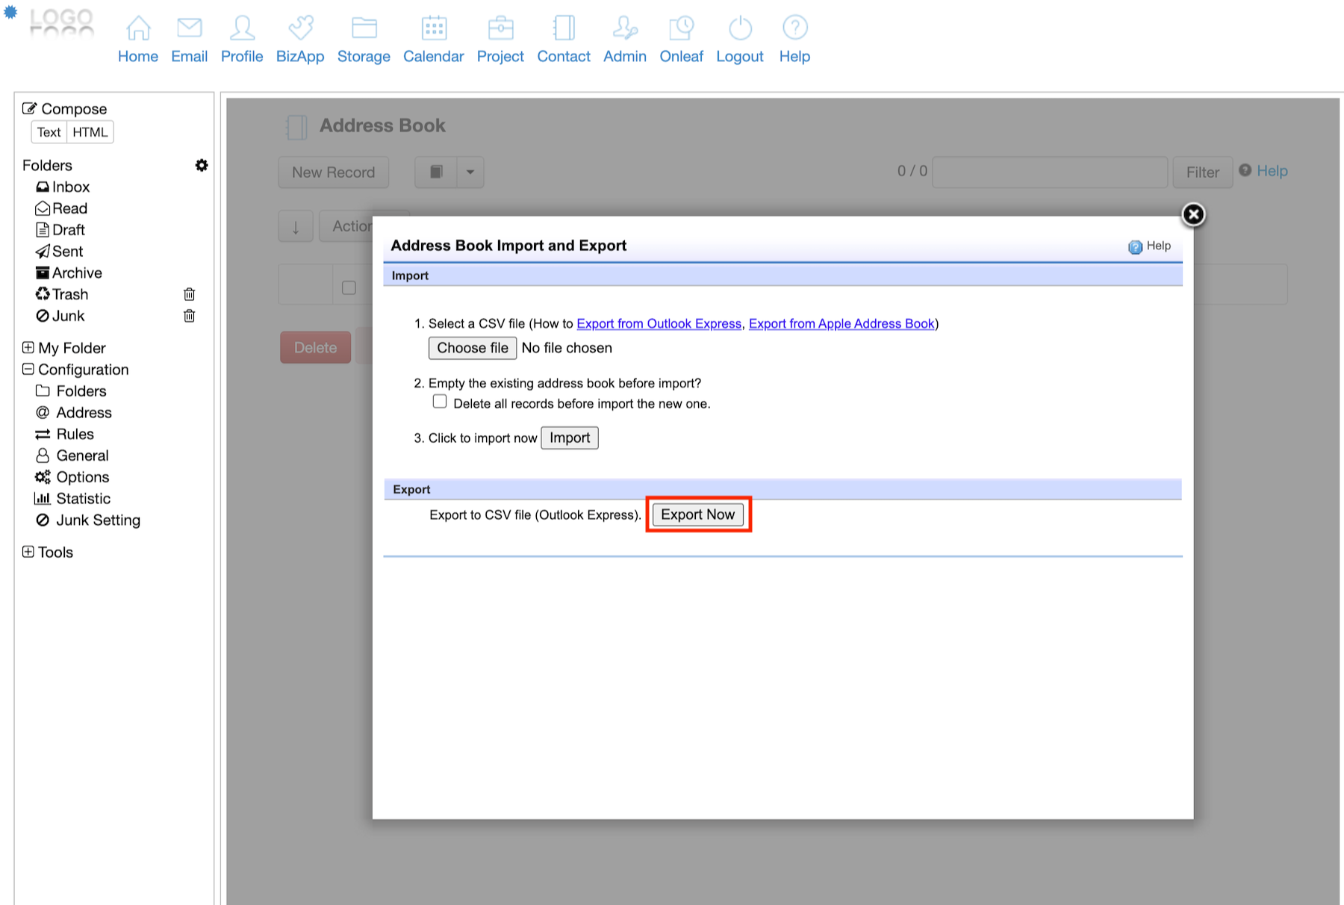
Task: Open Statistic in Configuration menu
Action: click(x=83, y=499)
